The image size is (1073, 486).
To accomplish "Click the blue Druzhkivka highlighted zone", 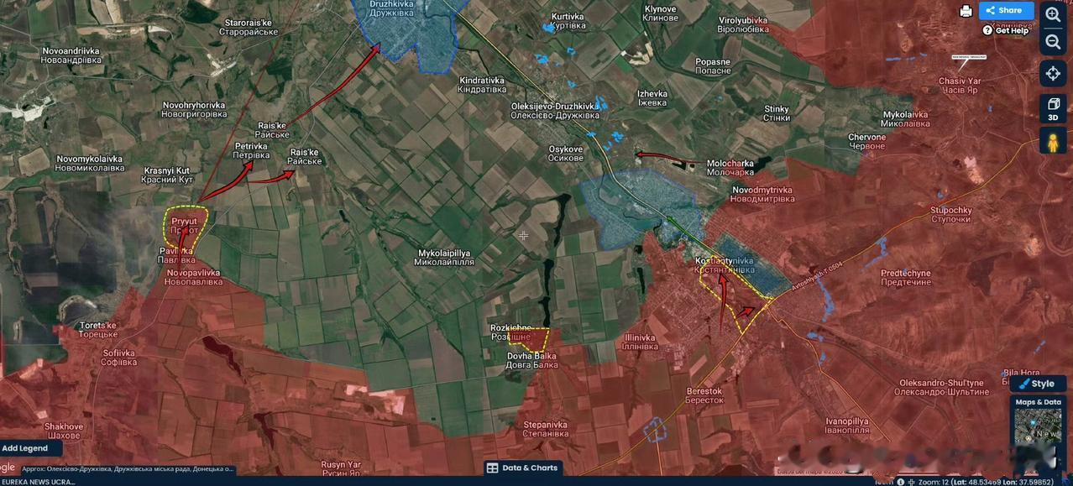I will (x=408, y=29).
